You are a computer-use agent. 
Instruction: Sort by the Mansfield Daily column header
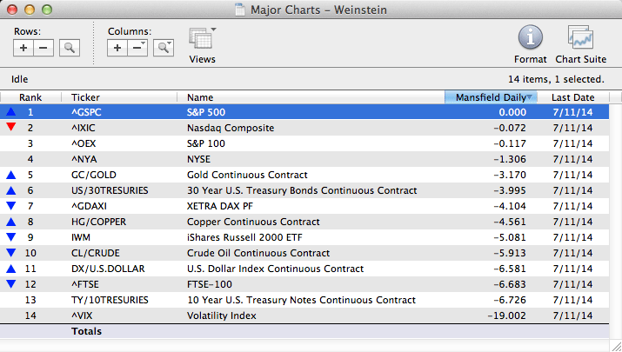[491, 97]
